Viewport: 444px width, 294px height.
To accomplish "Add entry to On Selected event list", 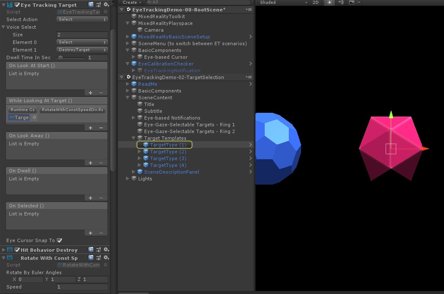I will click(90, 233).
